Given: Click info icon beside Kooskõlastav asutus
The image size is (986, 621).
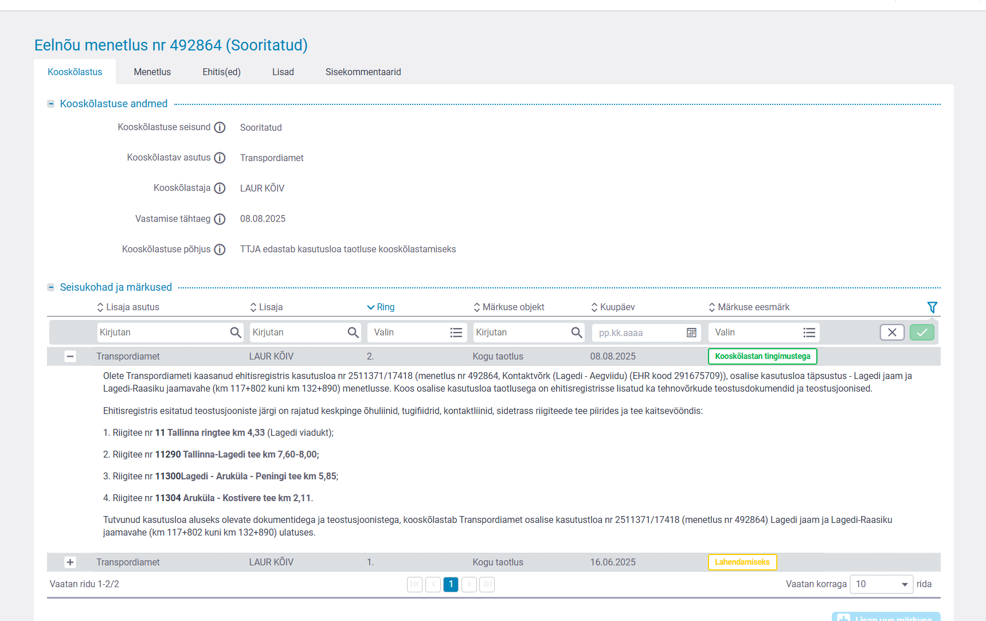Looking at the screenshot, I should click(220, 158).
